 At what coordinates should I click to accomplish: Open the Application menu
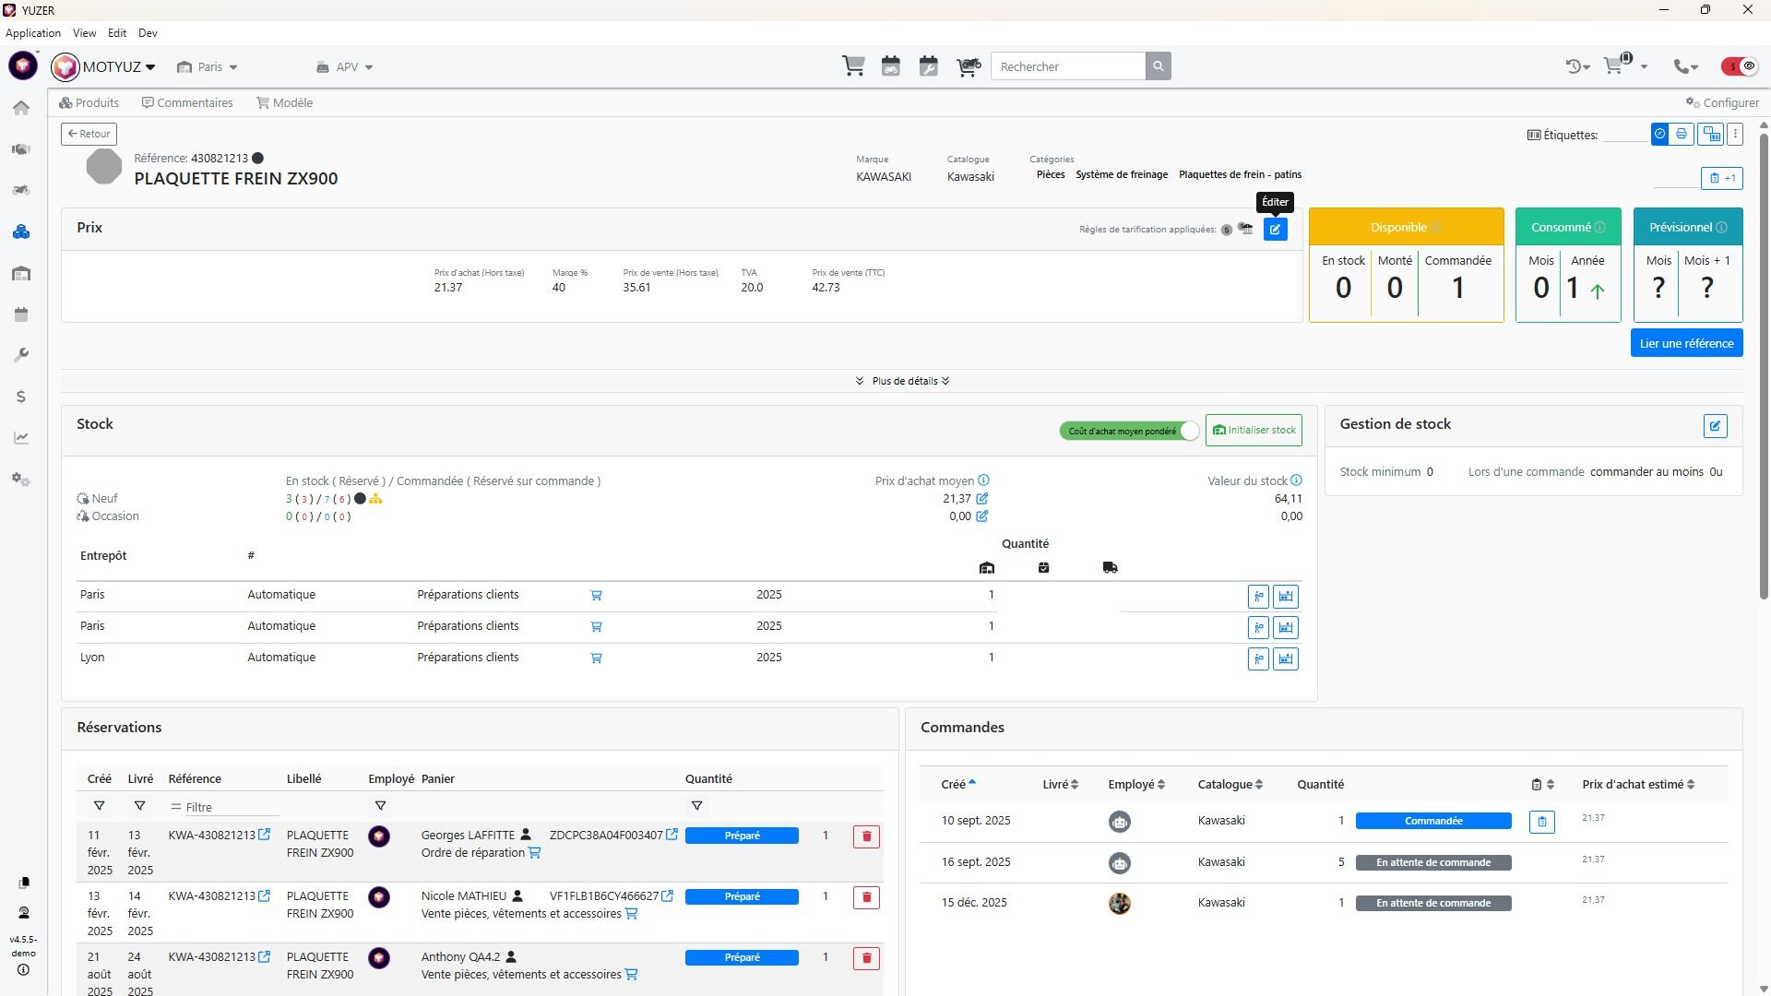click(x=33, y=33)
